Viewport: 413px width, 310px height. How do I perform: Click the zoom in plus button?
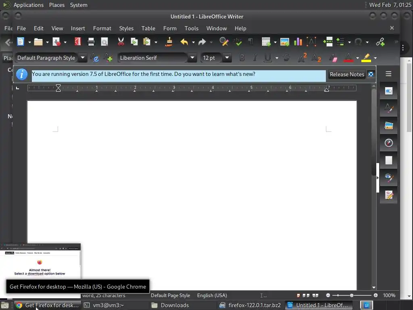[375, 295]
